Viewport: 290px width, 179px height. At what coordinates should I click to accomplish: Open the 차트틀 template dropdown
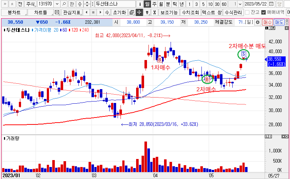(x=41, y=12)
